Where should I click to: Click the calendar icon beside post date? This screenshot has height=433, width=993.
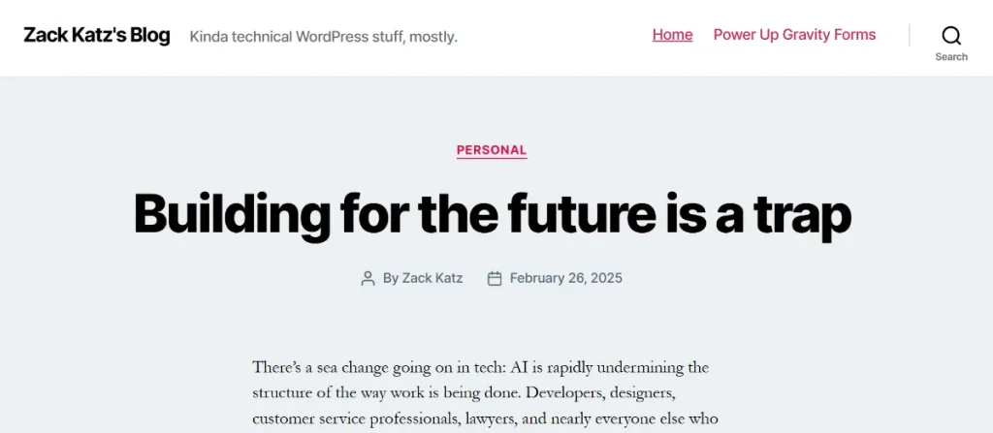pyautogui.click(x=495, y=278)
